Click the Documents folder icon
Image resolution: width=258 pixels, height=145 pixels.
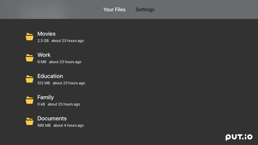click(x=30, y=121)
